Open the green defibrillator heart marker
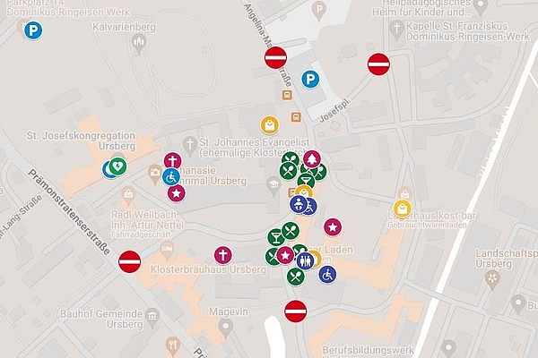 pyautogui.click(x=117, y=166)
